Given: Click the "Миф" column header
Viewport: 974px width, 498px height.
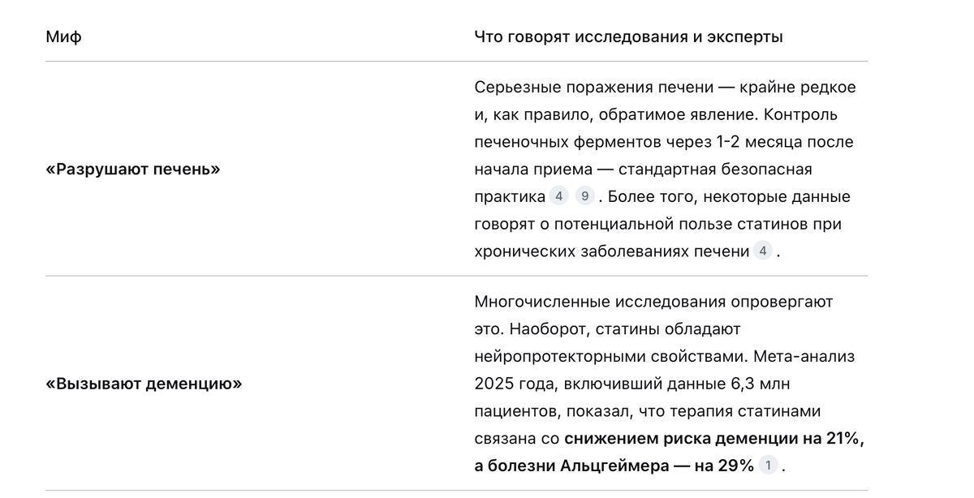Looking at the screenshot, I should (63, 36).
